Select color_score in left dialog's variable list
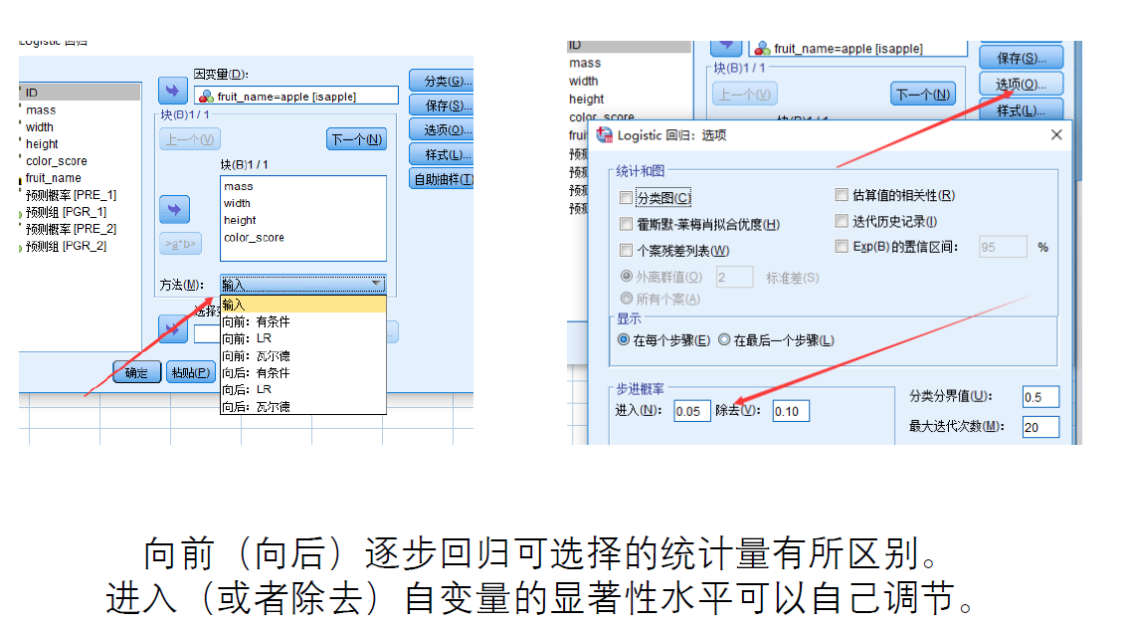The height and width of the screenshot is (626, 1131). pyautogui.click(x=57, y=161)
